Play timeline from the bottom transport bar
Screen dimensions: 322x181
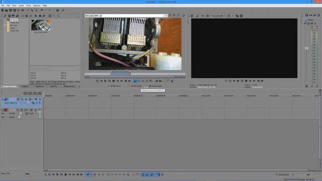pyautogui.click(x=57, y=174)
